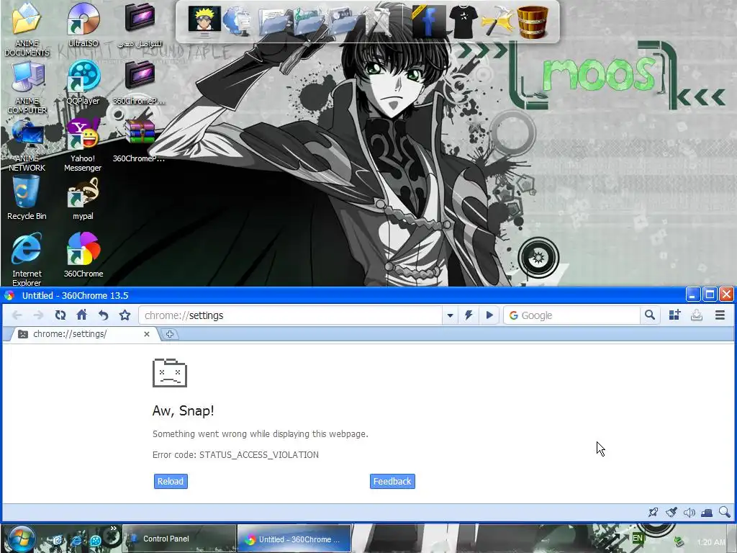The height and width of the screenshot is (553, 737).
Task: Launch the mypal desktop shortcut
Action: click(x=83, y=198)
